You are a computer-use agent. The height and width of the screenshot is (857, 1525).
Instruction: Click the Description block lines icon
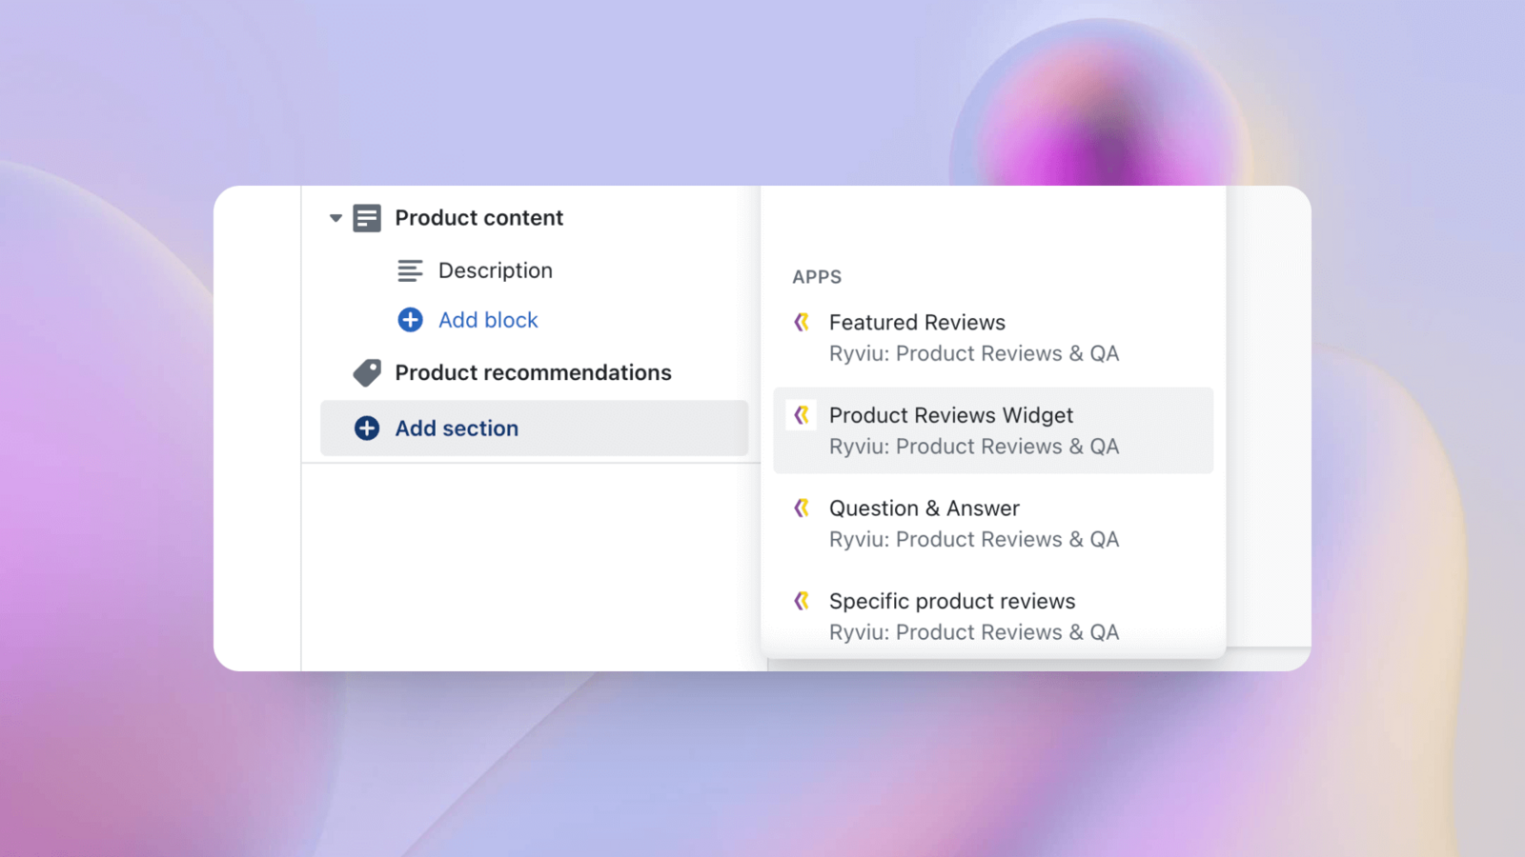pos(410,271)
